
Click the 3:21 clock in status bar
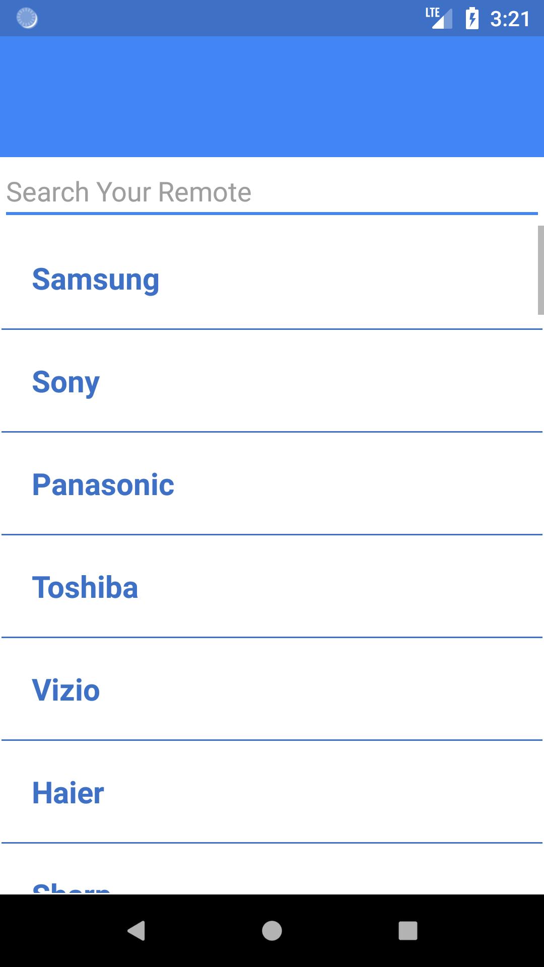coord(510,19)
